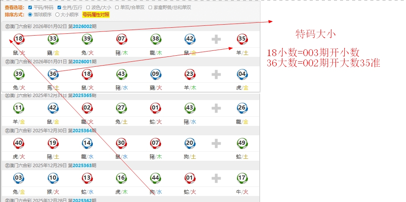406x202 pixels.
Task: Tick the 家禽野兽/总和单双 checkbox
Action: (150, 7)
